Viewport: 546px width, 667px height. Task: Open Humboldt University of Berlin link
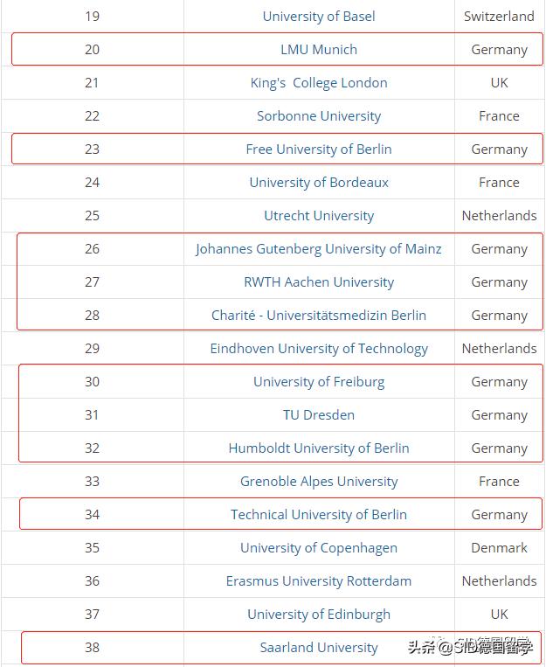[x=319, y=448]
